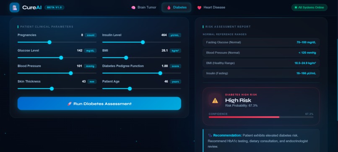338x152 pixels.
Task: Click the All Systems Online status badge
Action: click(x=309, y=8)
